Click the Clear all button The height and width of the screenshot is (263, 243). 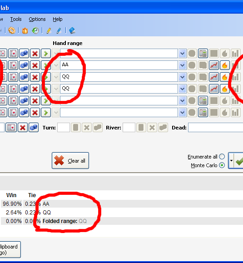coord(70,160)
